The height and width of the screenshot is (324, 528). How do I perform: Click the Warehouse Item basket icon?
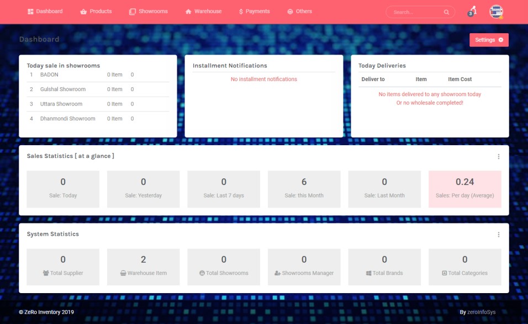click(123, 273)
